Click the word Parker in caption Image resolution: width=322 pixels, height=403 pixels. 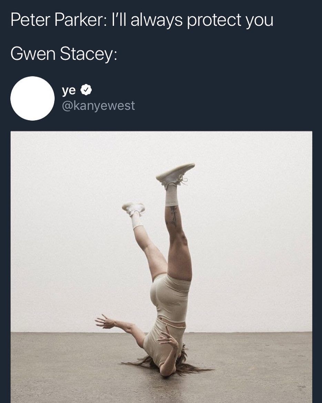(78, 20)
